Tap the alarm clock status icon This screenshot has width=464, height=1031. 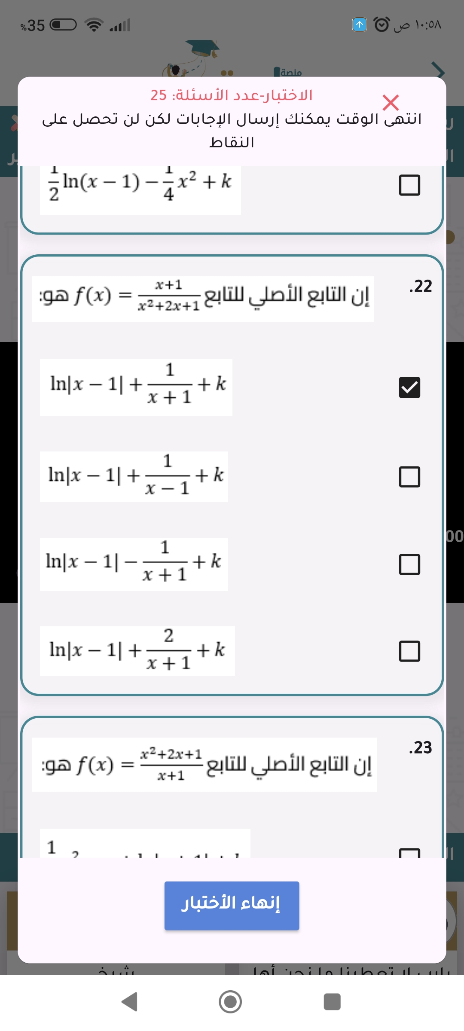click(x=382, y=24)
